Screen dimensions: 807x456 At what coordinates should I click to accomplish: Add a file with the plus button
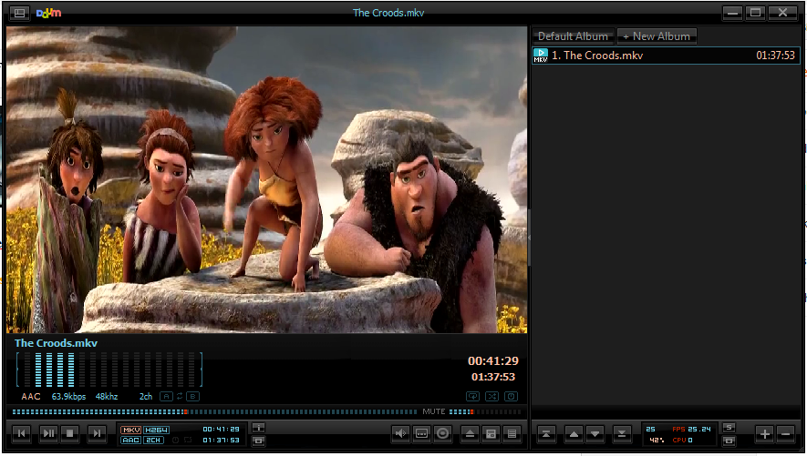[765, 434]
